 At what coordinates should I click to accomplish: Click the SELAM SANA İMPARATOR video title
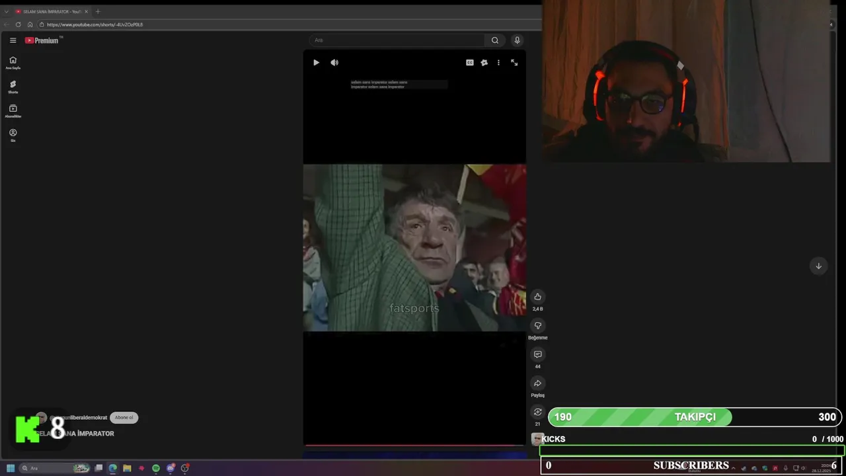[x=75, y=434]
